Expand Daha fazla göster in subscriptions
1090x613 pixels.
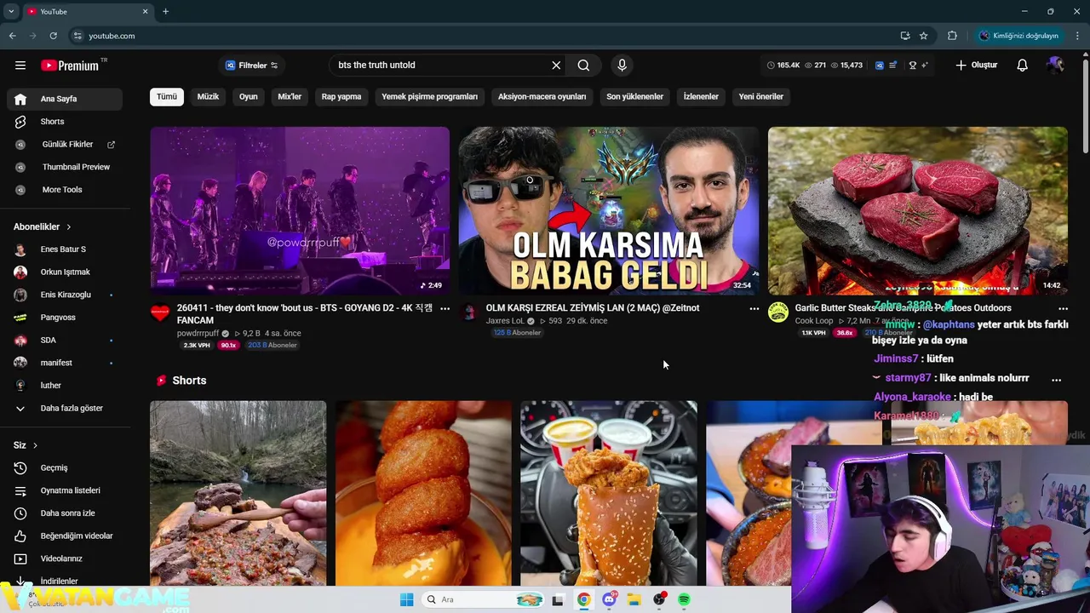click(65, 408)
